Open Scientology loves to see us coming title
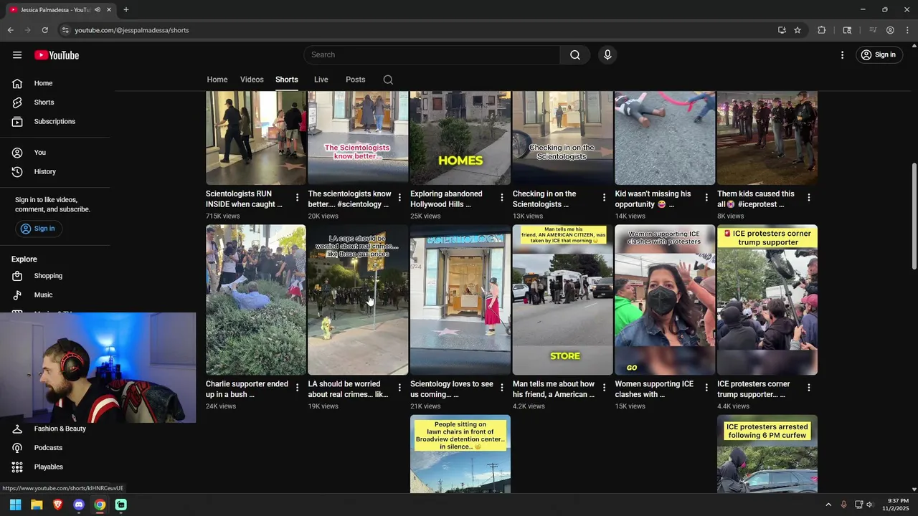The width and height of the screenshot is (918, 516). click(x=452, y=389)
